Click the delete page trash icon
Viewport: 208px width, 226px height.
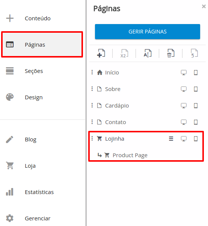(x=171, y=53)
